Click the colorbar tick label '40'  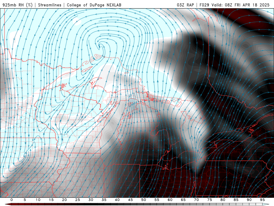[x=117, y=200]
